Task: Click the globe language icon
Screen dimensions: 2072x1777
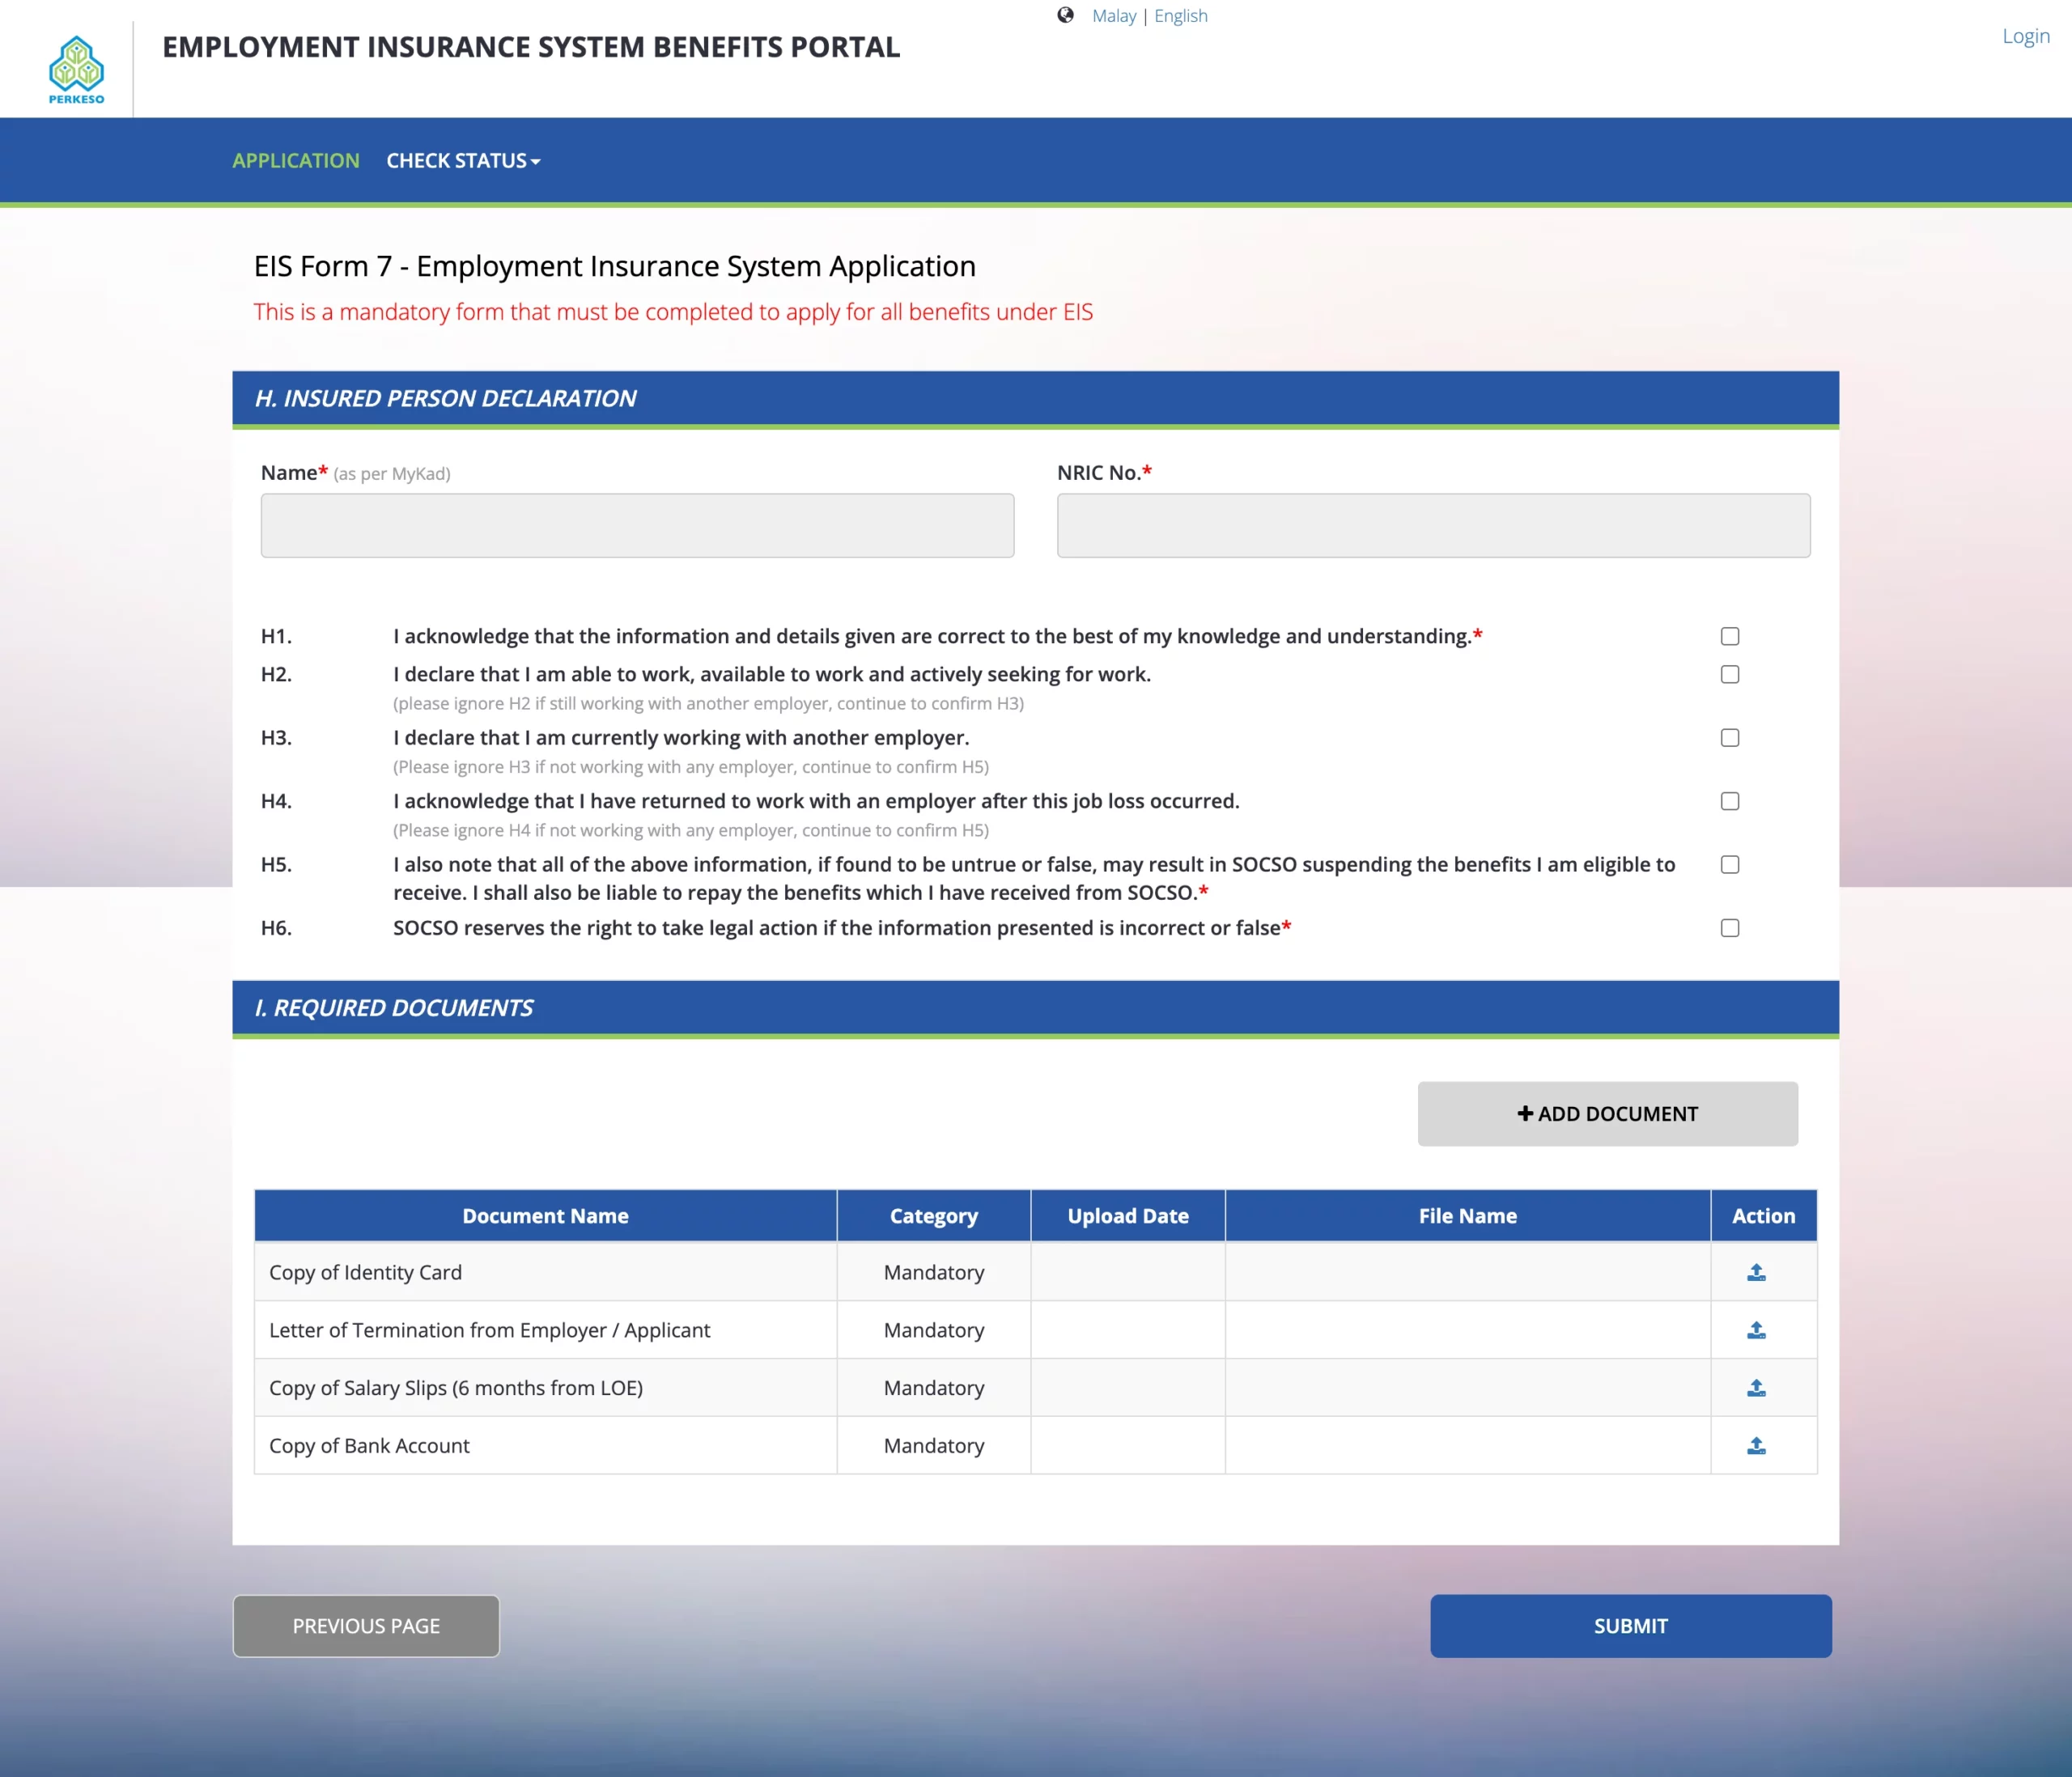Action: (x=1065, y=15)
